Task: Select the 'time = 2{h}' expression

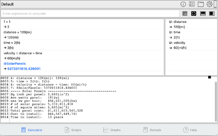Action: pos(12,42)
